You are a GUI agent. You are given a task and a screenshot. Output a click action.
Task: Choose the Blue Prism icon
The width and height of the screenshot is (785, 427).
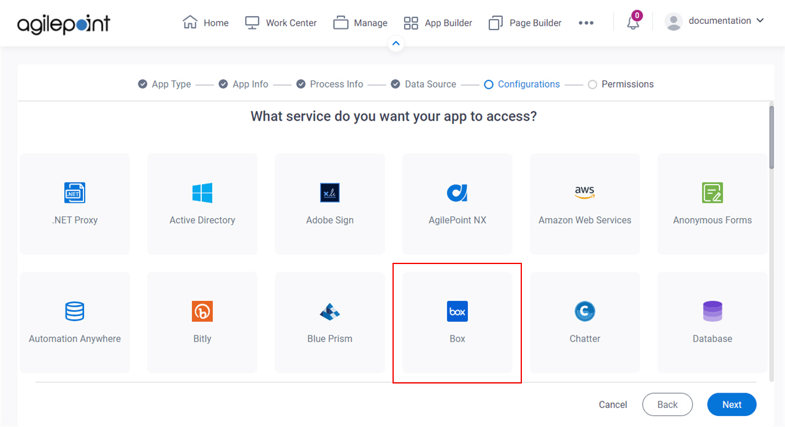tap(330, 311)
